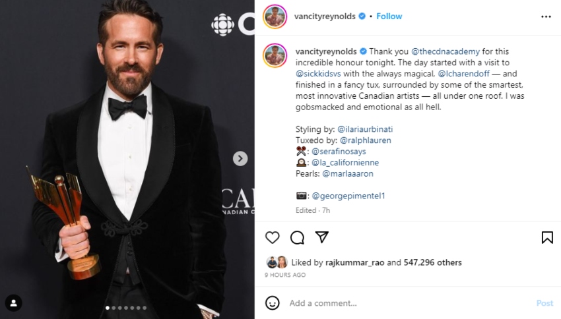Go to next photo in carousel
The height and width of the screenshot is (319, 561).
tap(240, 158)
